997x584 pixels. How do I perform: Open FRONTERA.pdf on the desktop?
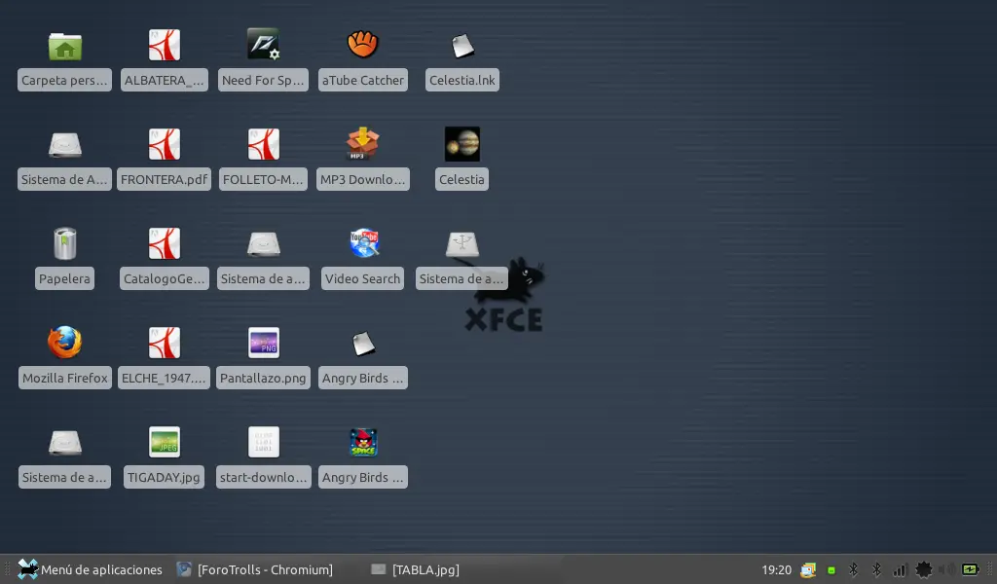click(x=164, y=144)
